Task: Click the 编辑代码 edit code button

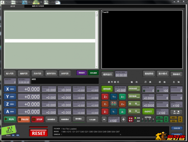Action: tap(24, 73)
